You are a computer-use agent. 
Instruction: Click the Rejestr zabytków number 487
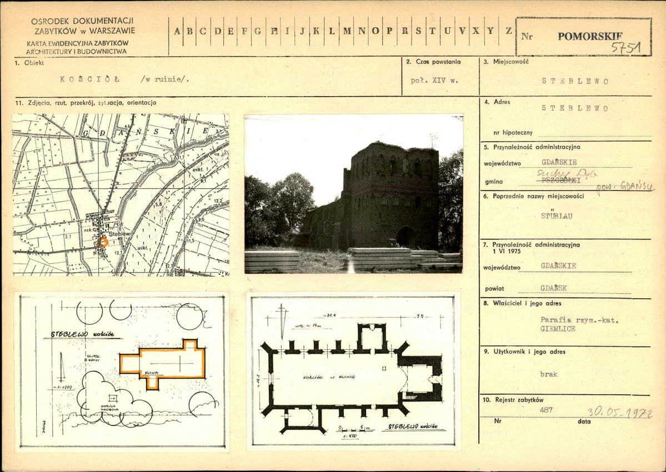tap(546, 410)
